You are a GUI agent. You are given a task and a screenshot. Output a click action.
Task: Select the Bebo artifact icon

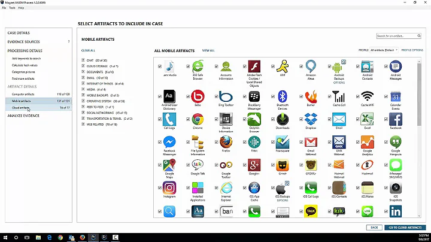click(x=198, y=96)
